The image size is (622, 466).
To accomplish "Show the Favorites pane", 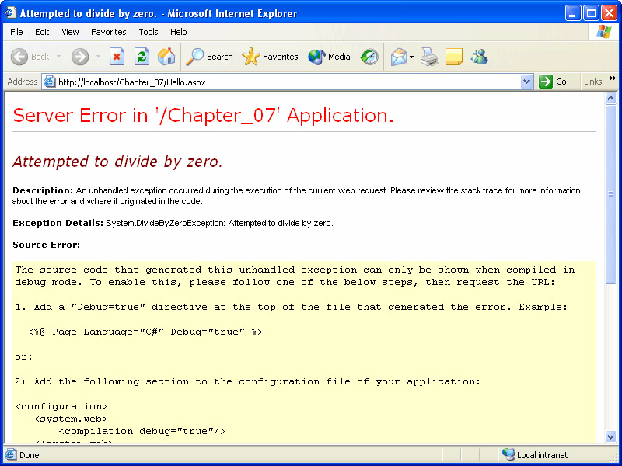I will pyautogui.click(x=271, y=57).
